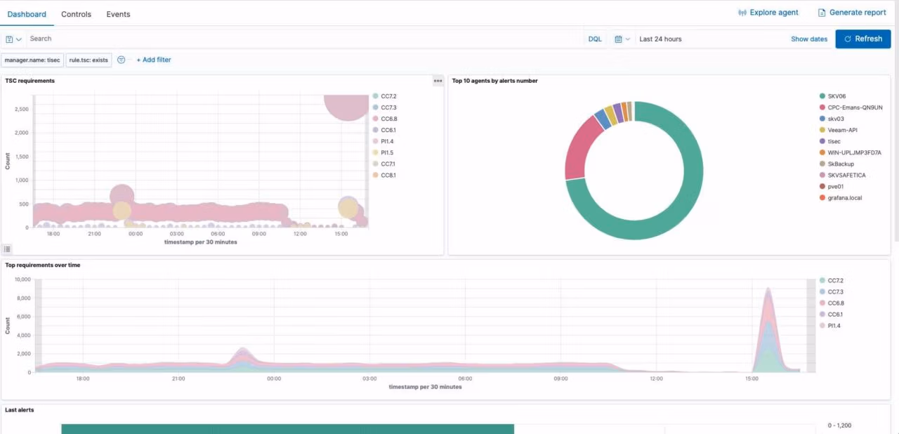The image size is (899, 434).
Task: Open the Last 24 hours time range
Action: click(660, 39)
